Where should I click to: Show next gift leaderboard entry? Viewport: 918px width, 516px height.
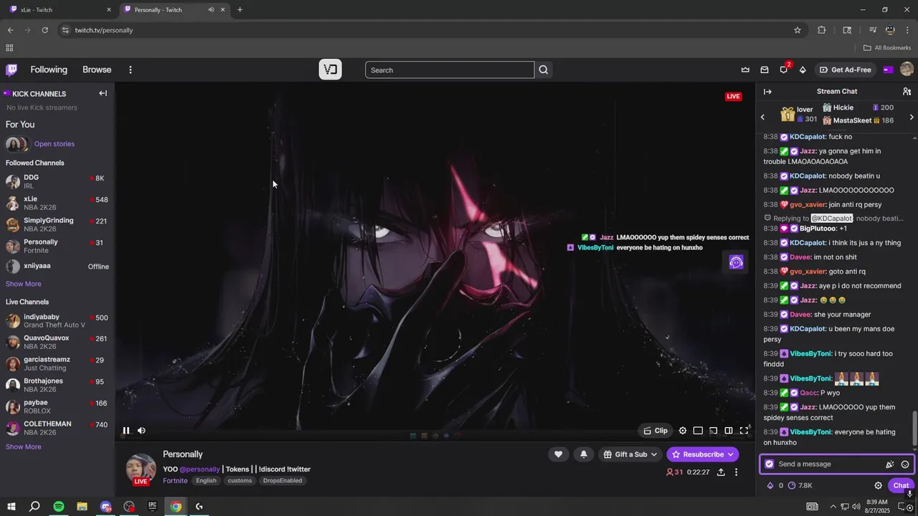pos(912,117)
